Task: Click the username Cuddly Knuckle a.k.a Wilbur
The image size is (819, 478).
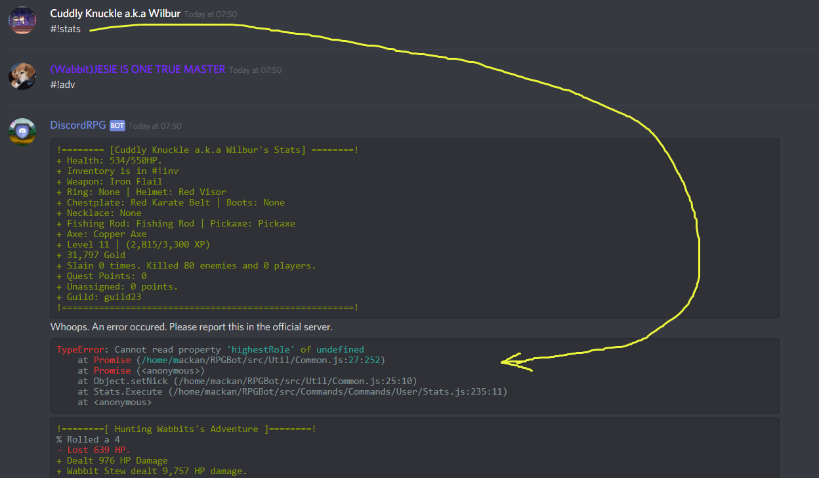Action: pos(115,14)
